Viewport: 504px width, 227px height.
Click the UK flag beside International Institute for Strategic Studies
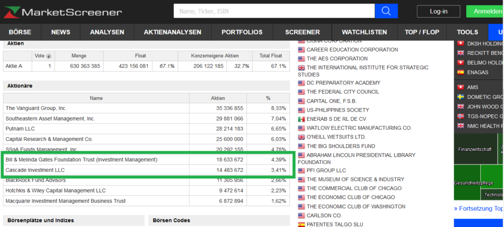click(301, 68)
